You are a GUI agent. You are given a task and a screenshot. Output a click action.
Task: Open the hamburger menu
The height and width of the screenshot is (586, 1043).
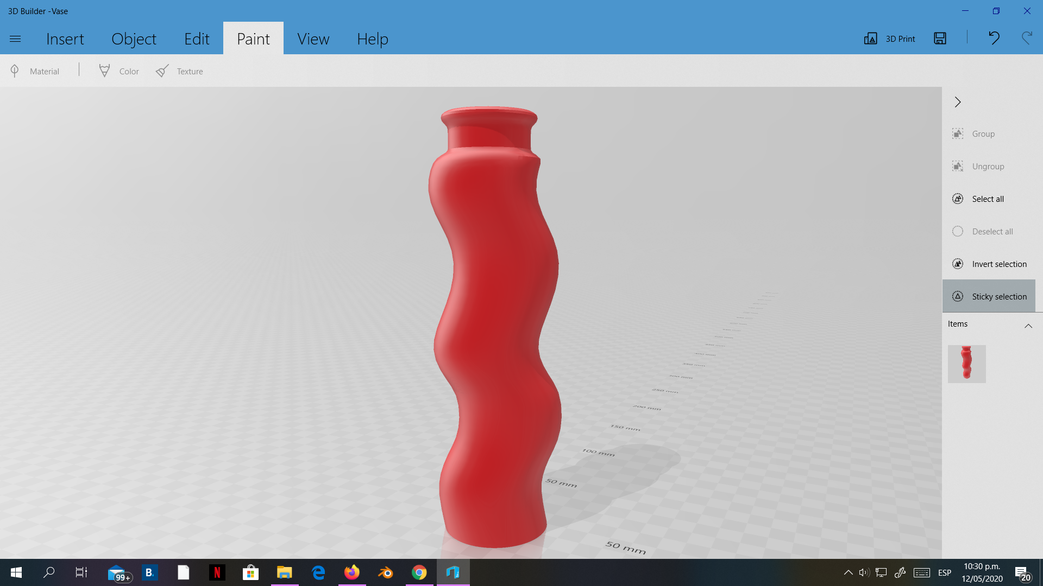15,39
